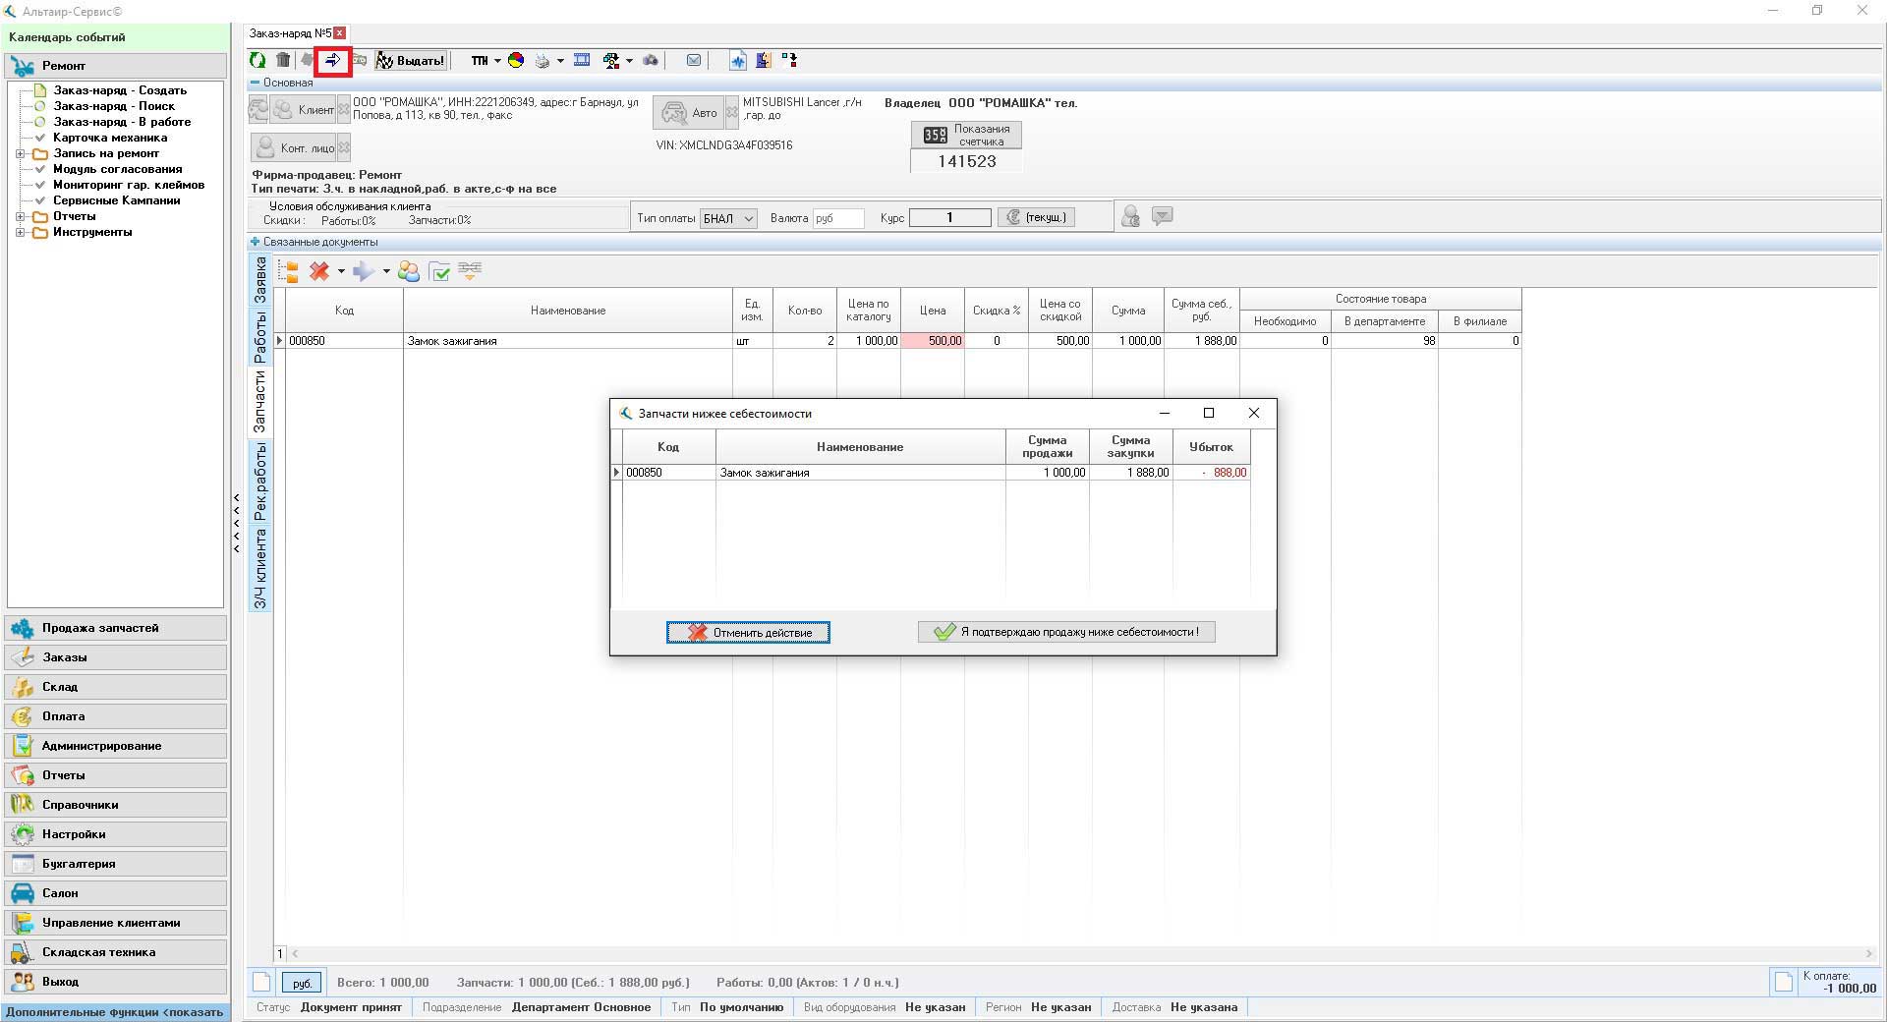Image resolution: width=1887 pixels, height=1022 pixels.
Task: Click the Авто button
Action: tap(689, 113)
